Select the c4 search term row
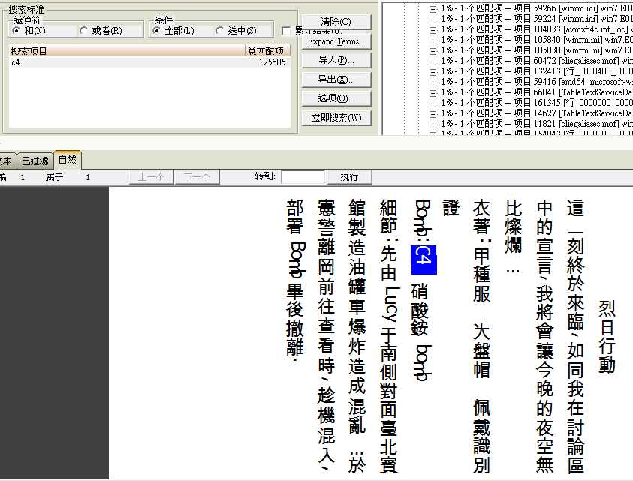 [149, 62]
